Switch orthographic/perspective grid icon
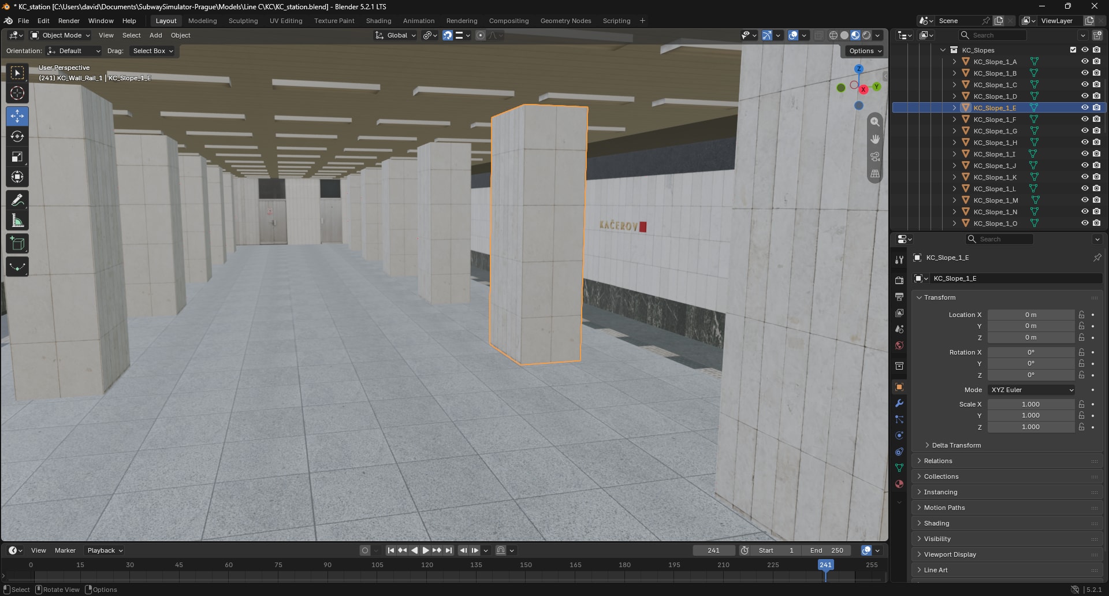 click(x=875, y=174)
